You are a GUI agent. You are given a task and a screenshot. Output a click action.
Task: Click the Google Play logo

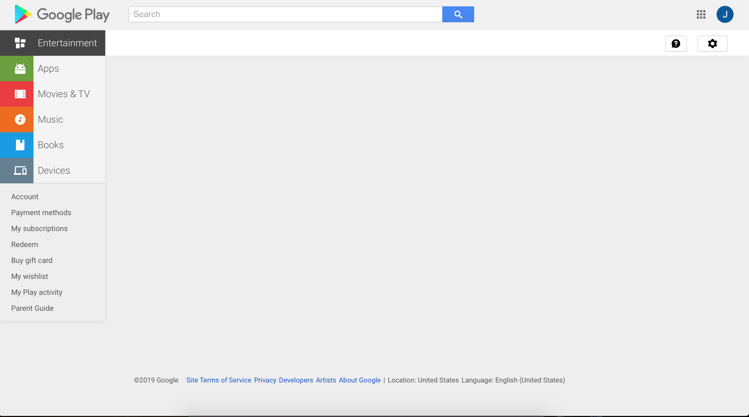[62, 15]
